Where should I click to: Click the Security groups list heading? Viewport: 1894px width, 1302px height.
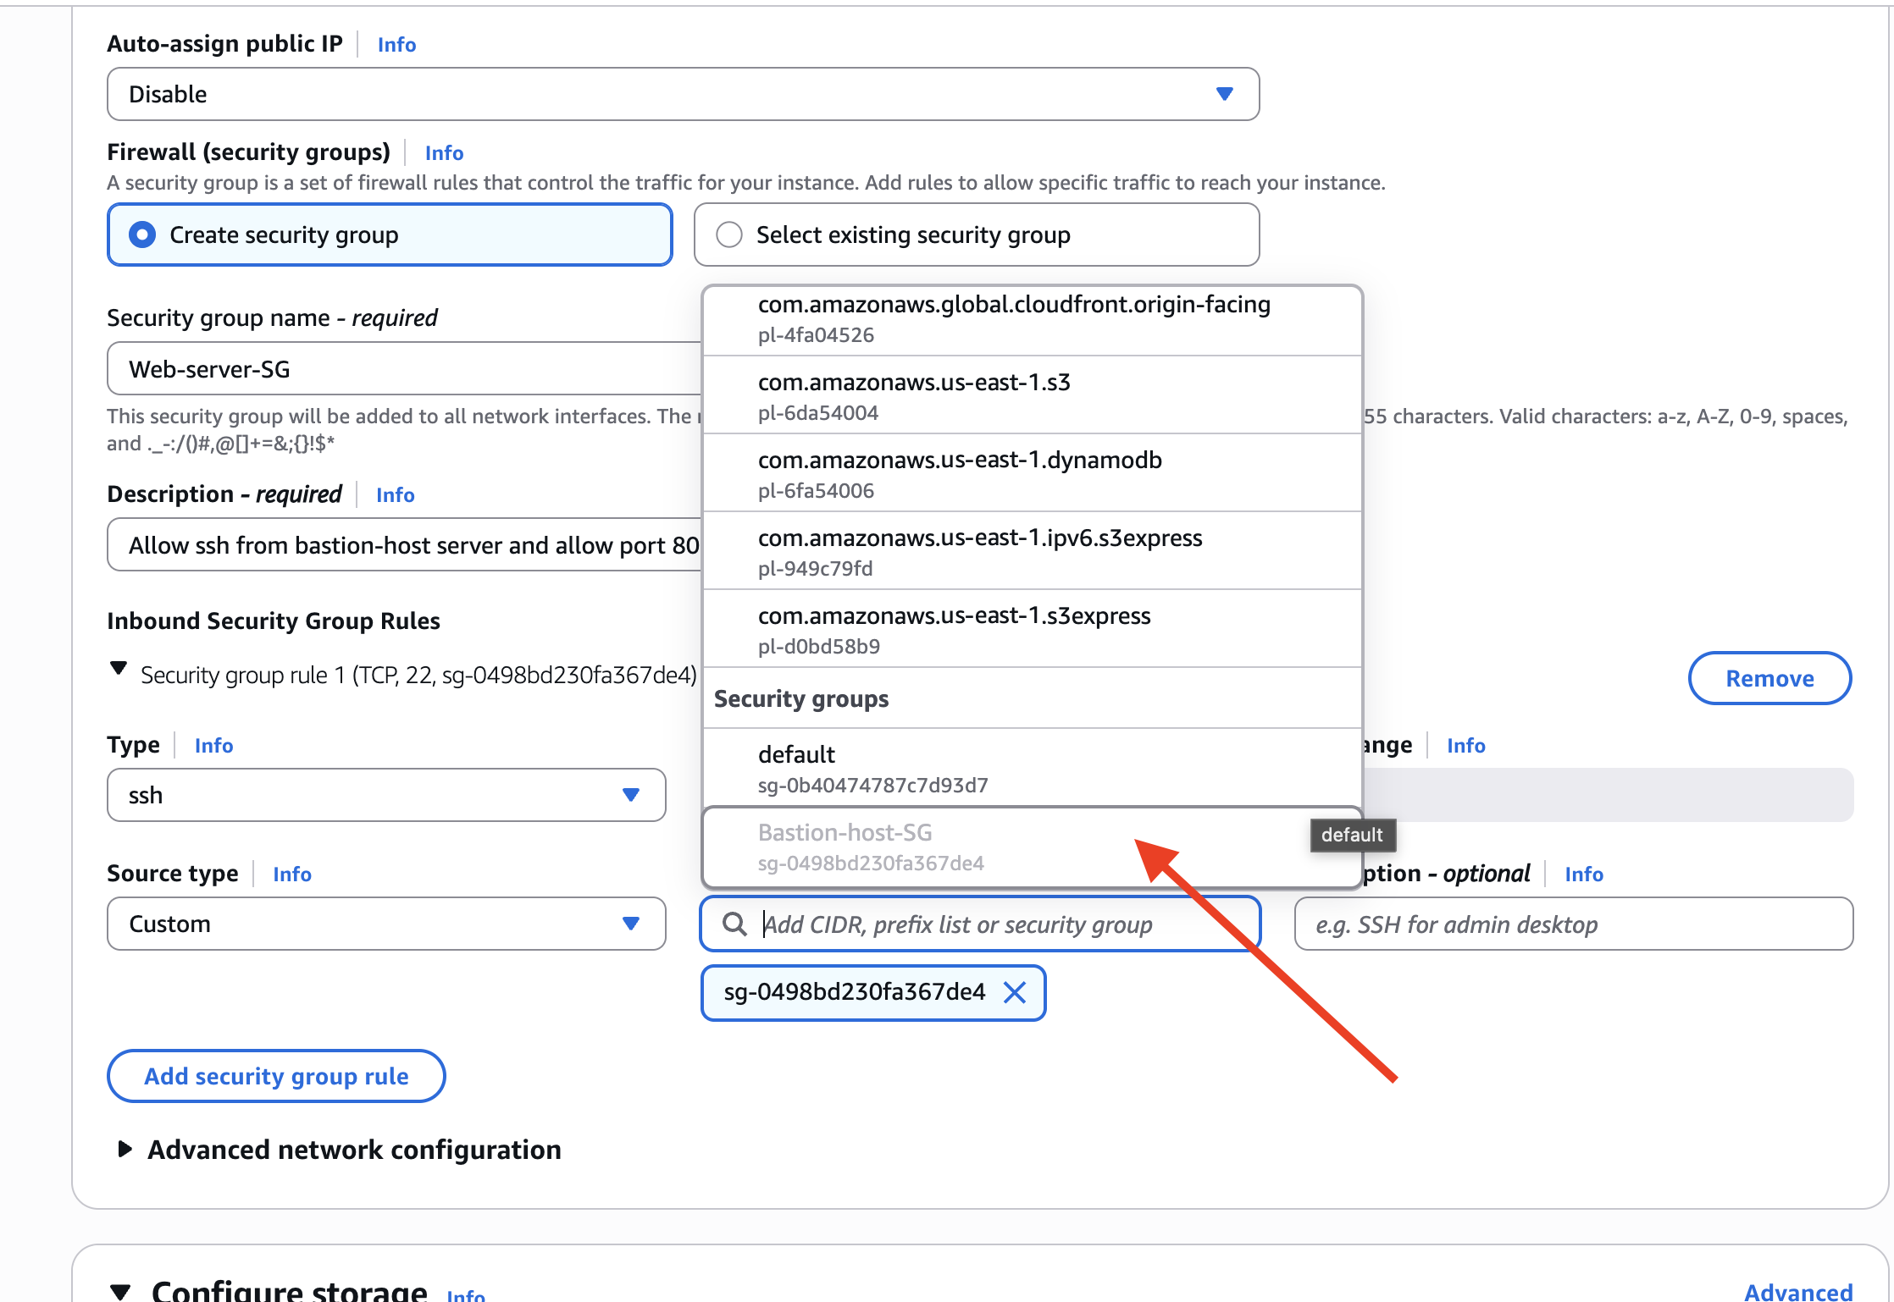point(801,698)
